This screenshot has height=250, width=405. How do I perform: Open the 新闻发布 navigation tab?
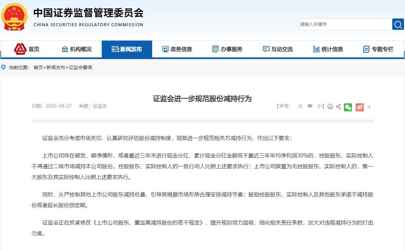coord(127,49)
